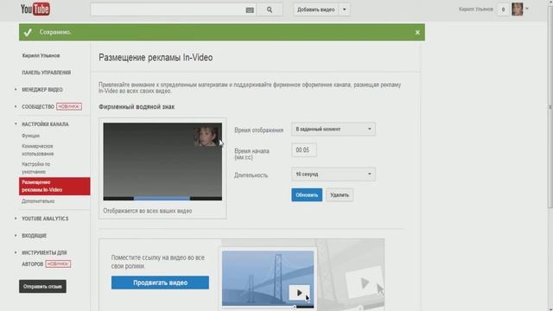Image resolution: width=553 pixels, height=311 pixels.
Task: Open Панель управления in sidebar
Action: 46,73
